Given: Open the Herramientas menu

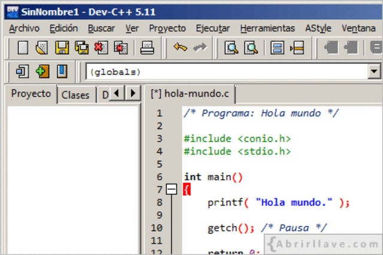Looking at the screenshot, I should (268, 29).
